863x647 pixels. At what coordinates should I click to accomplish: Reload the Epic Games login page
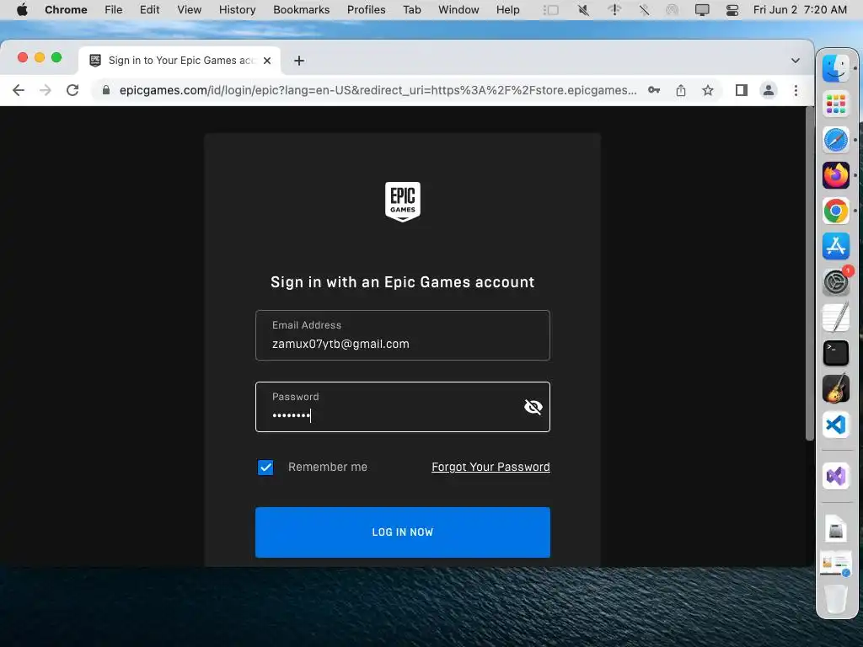(72, 90)
